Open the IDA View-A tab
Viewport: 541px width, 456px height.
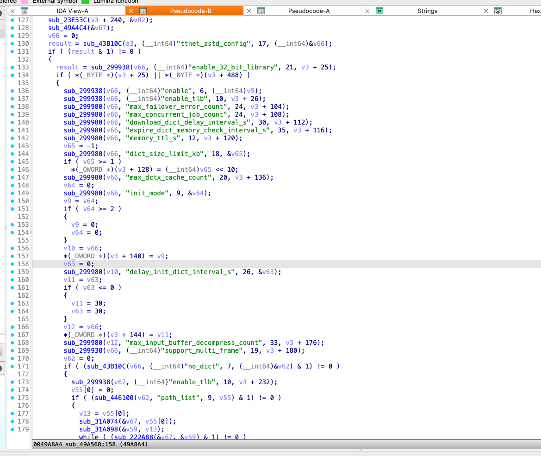[x=72, y=11]
